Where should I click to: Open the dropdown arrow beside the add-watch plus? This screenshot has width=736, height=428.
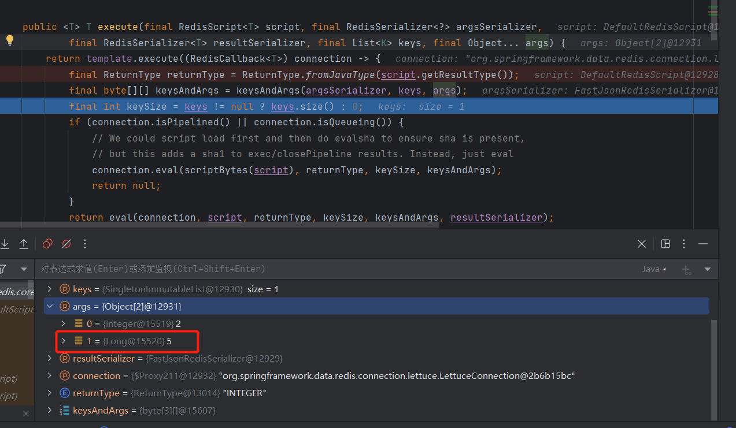coord(708,269)
